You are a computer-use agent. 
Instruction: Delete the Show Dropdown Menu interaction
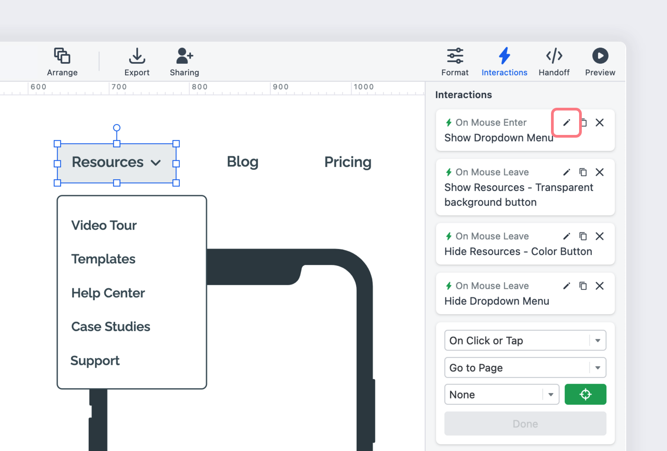click(x=599, y=123)
